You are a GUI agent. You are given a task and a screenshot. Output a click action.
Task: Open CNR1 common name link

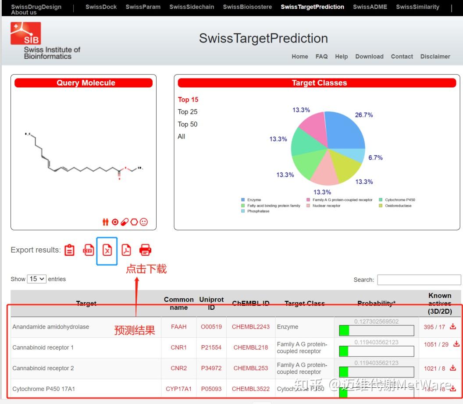coord(178,347)
